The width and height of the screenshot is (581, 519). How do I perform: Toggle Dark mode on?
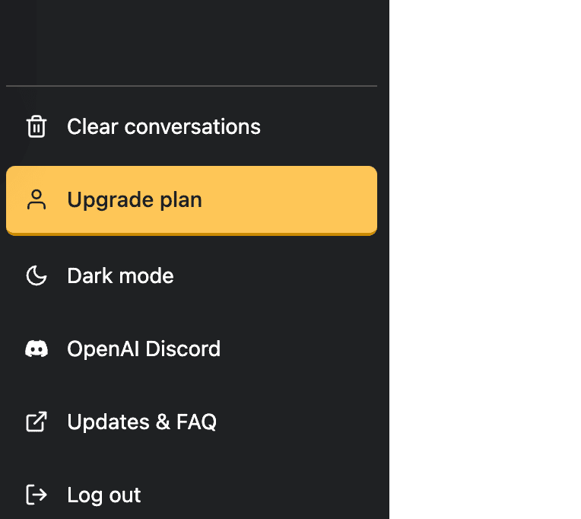pyautogui.click(x=120, y=275)
